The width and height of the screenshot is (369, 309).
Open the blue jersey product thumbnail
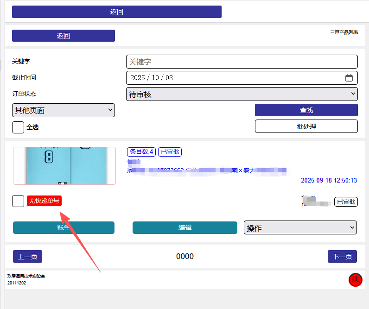[x=64, y=166]
